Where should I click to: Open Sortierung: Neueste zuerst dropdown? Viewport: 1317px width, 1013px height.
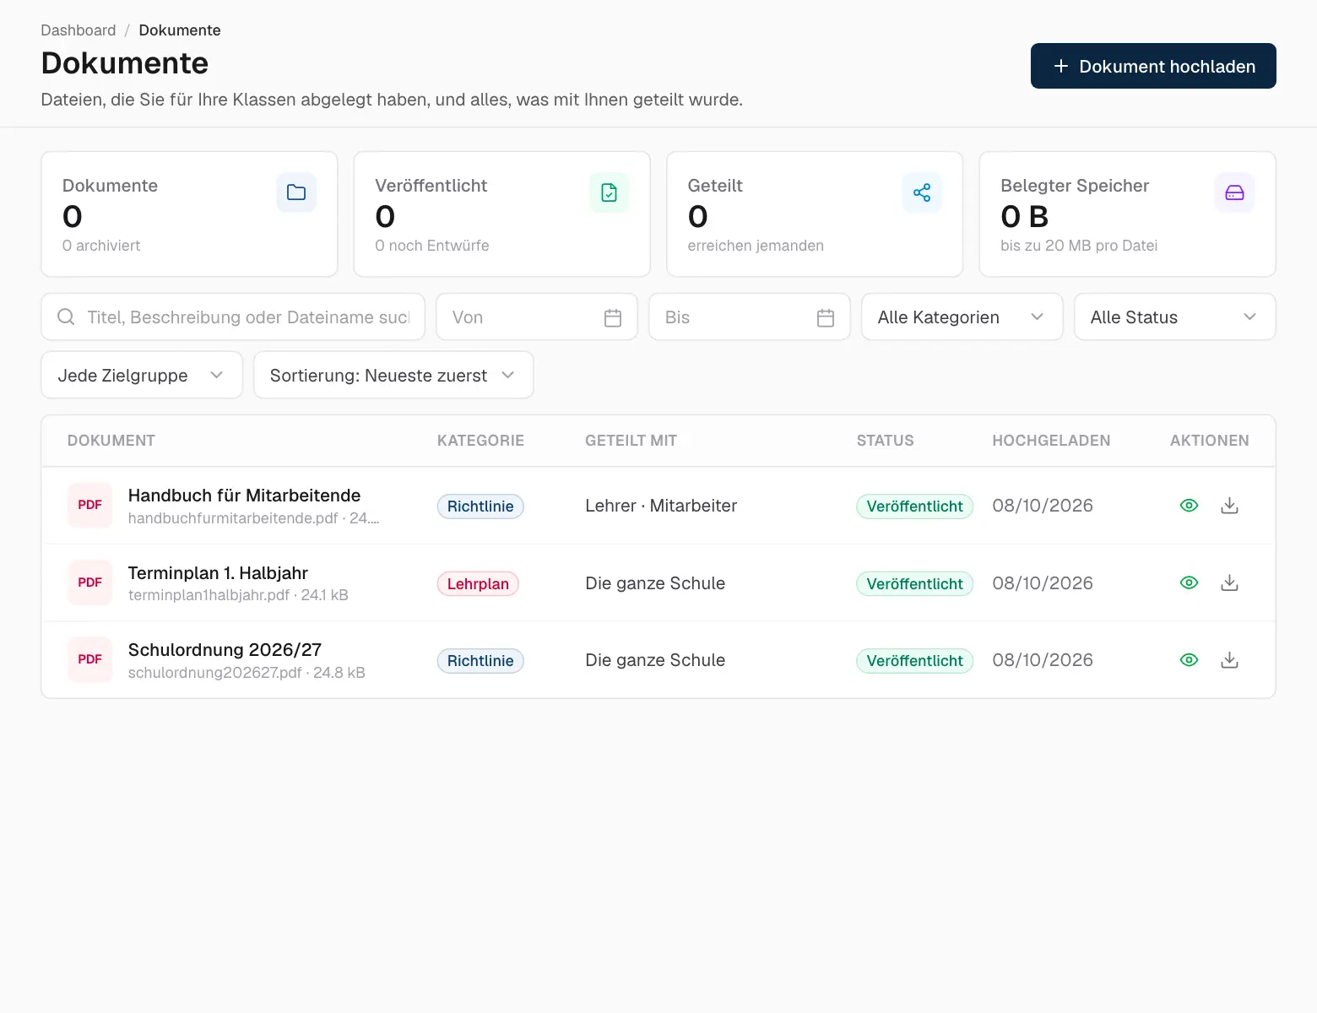pos(393,376)
